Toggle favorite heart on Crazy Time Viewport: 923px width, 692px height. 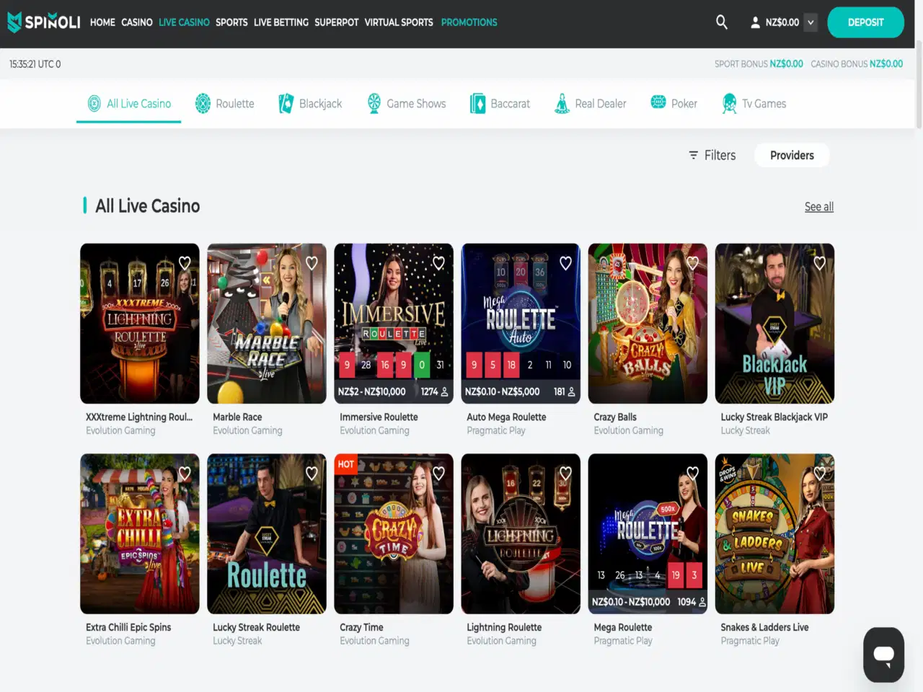point(438,474)
